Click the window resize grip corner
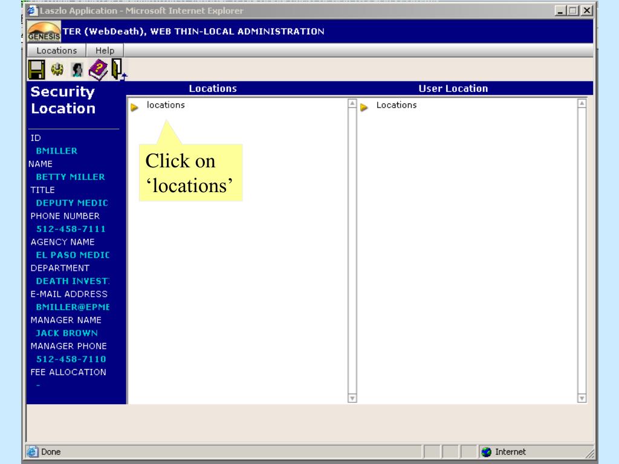619x464 pixels. 590,453
